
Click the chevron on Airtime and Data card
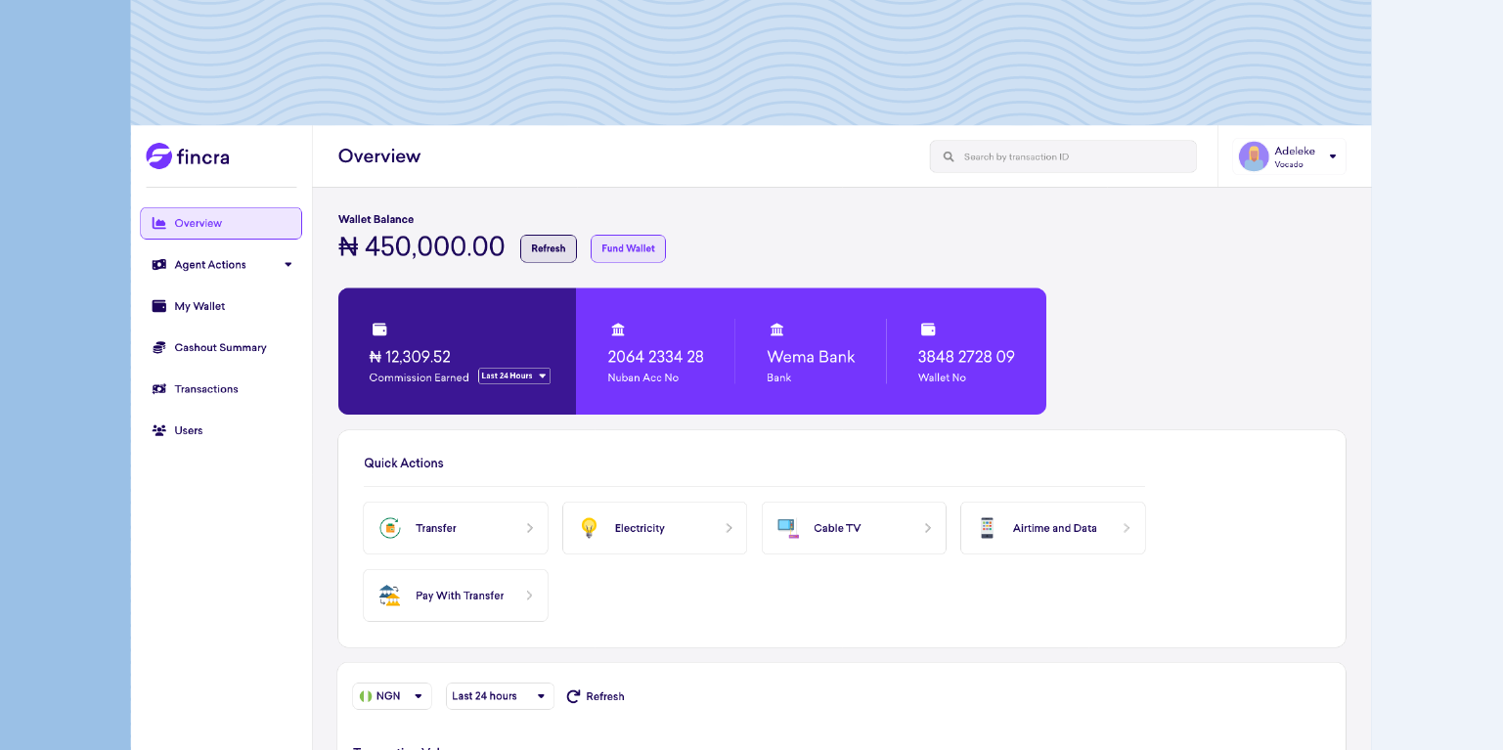coord(1127,528)
